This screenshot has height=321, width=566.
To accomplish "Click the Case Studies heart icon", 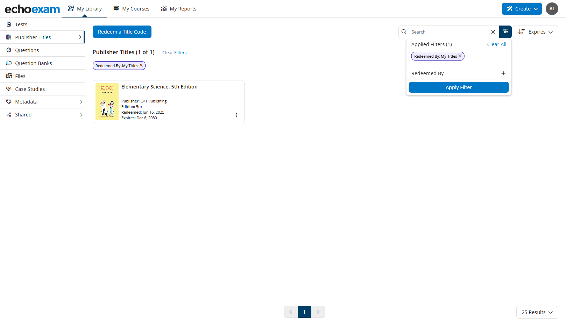I will [x=9, y=89].
